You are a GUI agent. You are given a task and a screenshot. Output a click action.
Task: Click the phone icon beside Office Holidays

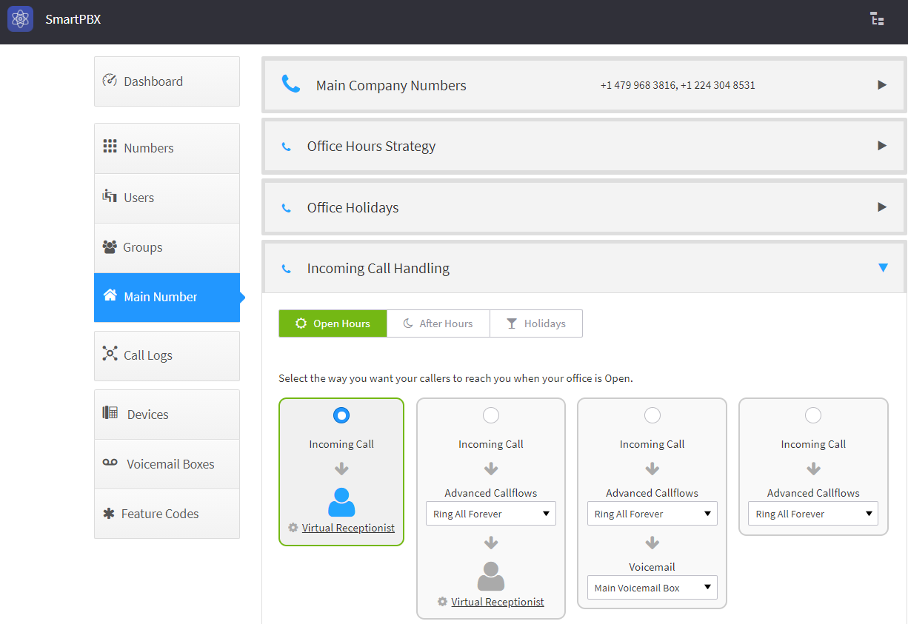point(287,208)
